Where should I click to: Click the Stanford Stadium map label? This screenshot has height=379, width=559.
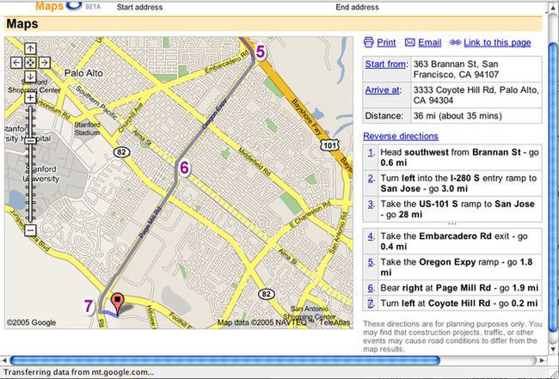[87, 129]
